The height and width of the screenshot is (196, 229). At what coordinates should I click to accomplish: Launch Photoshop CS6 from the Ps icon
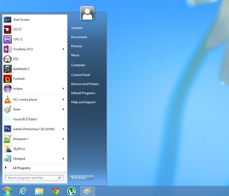pos(7,129)
